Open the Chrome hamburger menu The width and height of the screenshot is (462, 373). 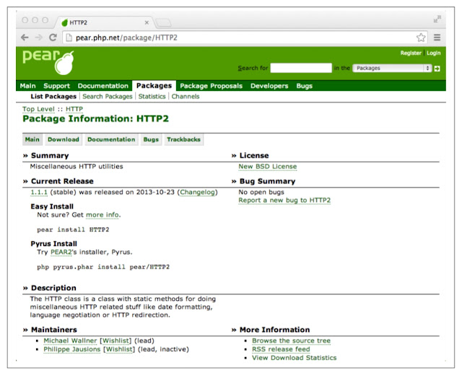437,38
